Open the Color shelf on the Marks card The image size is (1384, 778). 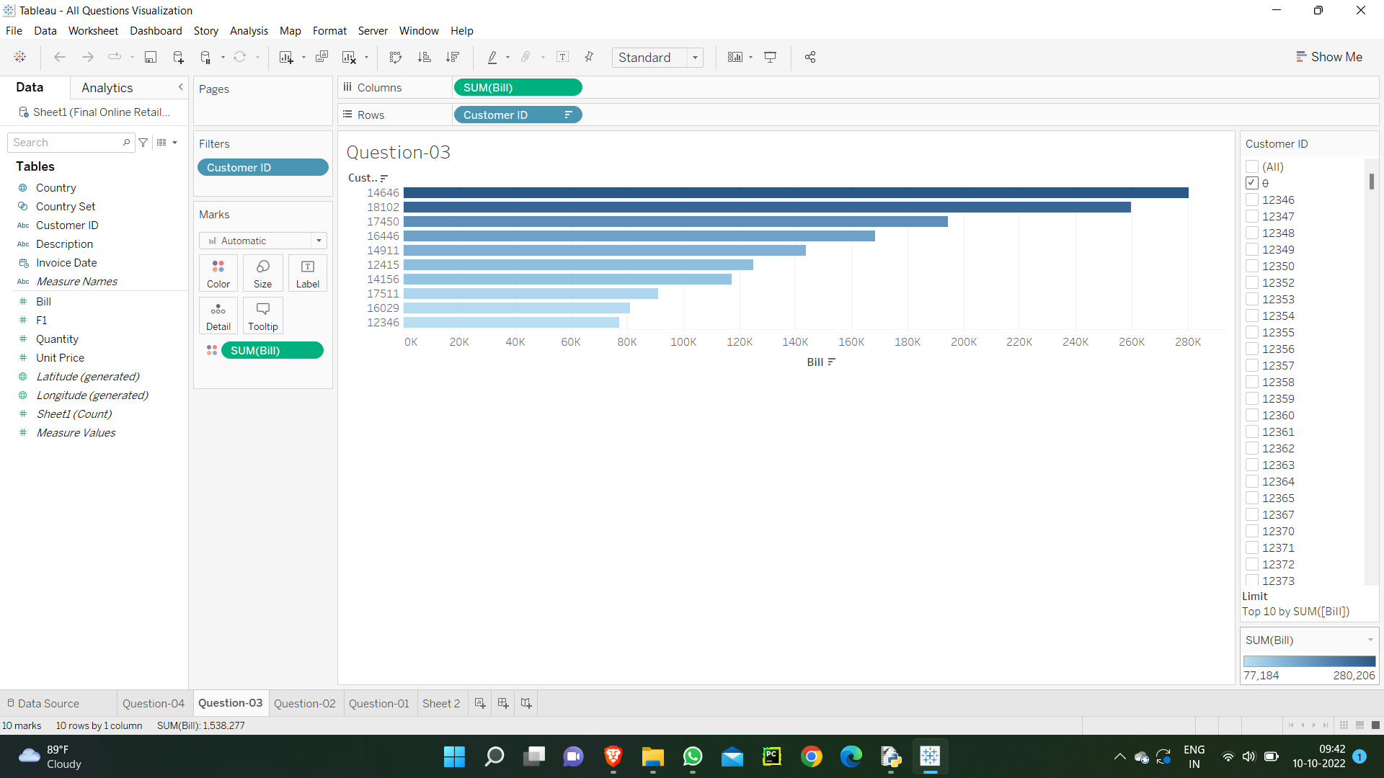coord(218,272)
